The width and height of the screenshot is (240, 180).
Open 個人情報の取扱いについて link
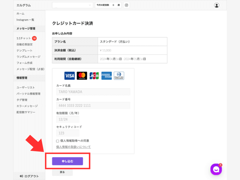pyautogui.click(x=73, y=147)
